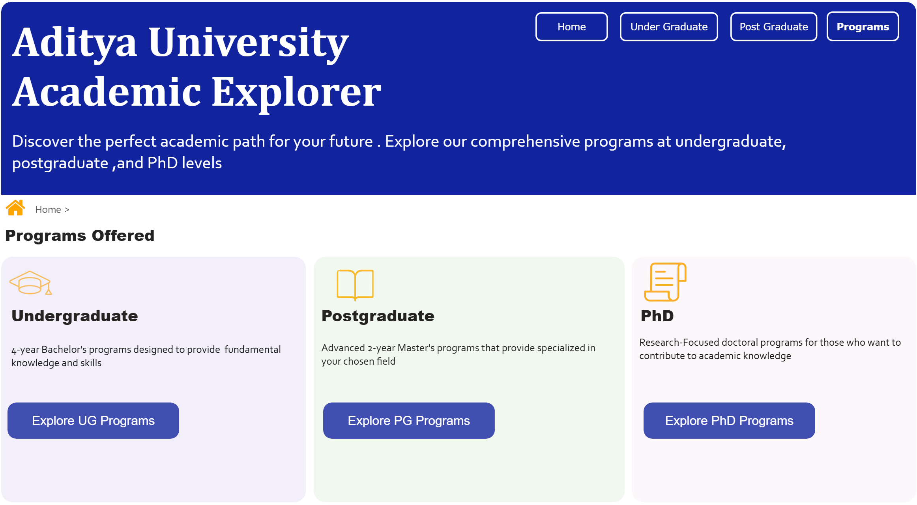Image resolution: width=917 pixels, height=505 pixels.
Task: Click the Aditya University Academic Explorer title
Action: coord(196,67)
